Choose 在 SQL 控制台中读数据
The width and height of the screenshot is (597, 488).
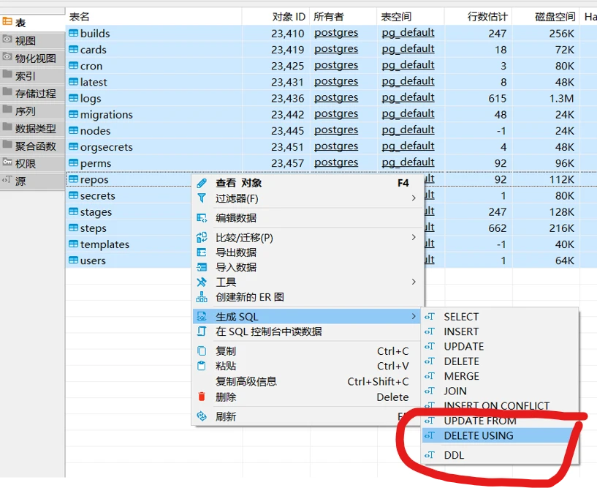point(308,331)
